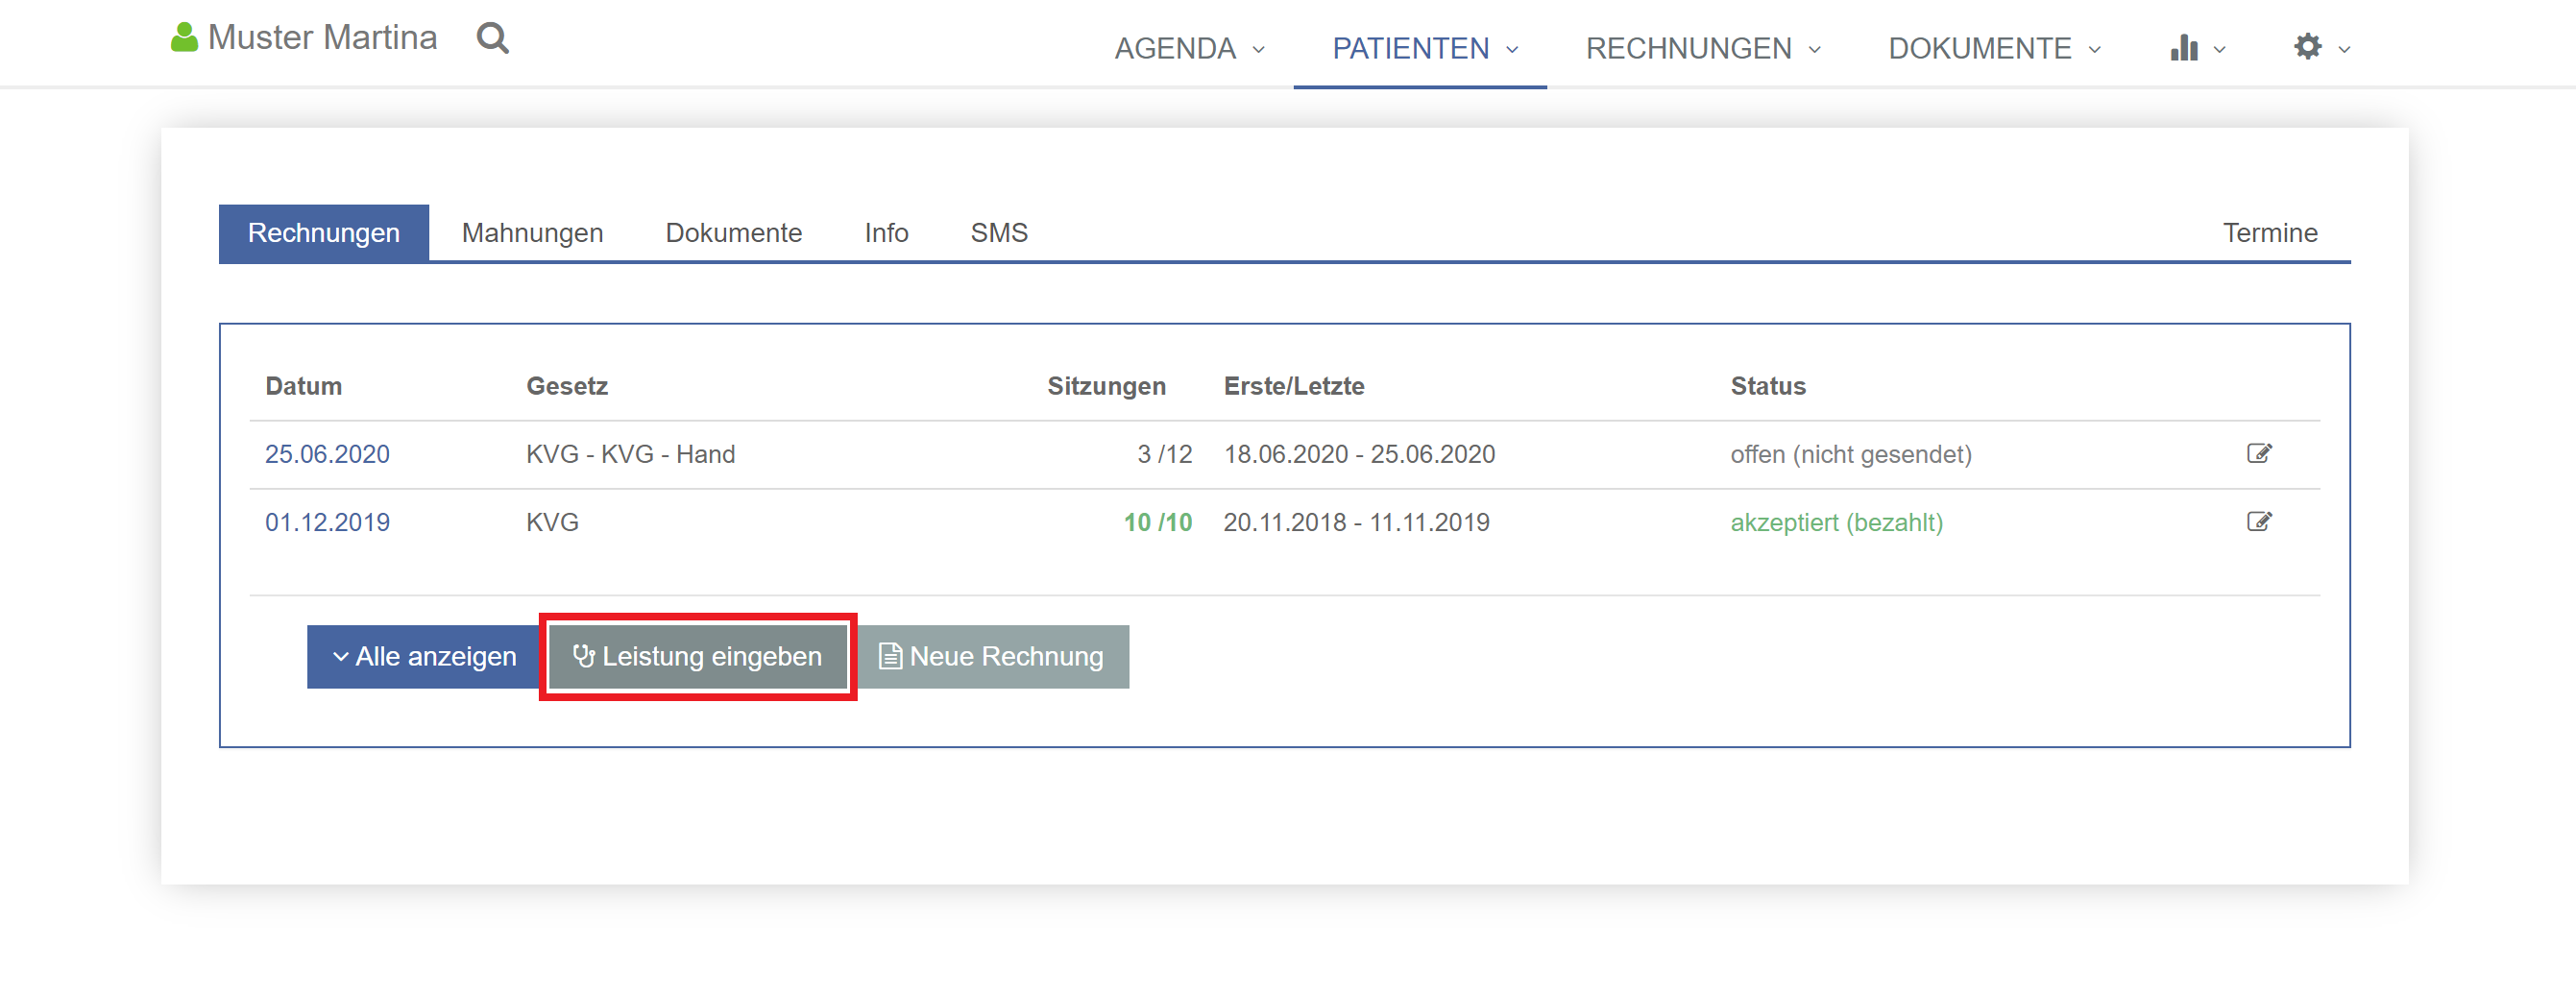Open the invoice dated 25.06.2020
The image size is (2576, 994).
[327, 454]
